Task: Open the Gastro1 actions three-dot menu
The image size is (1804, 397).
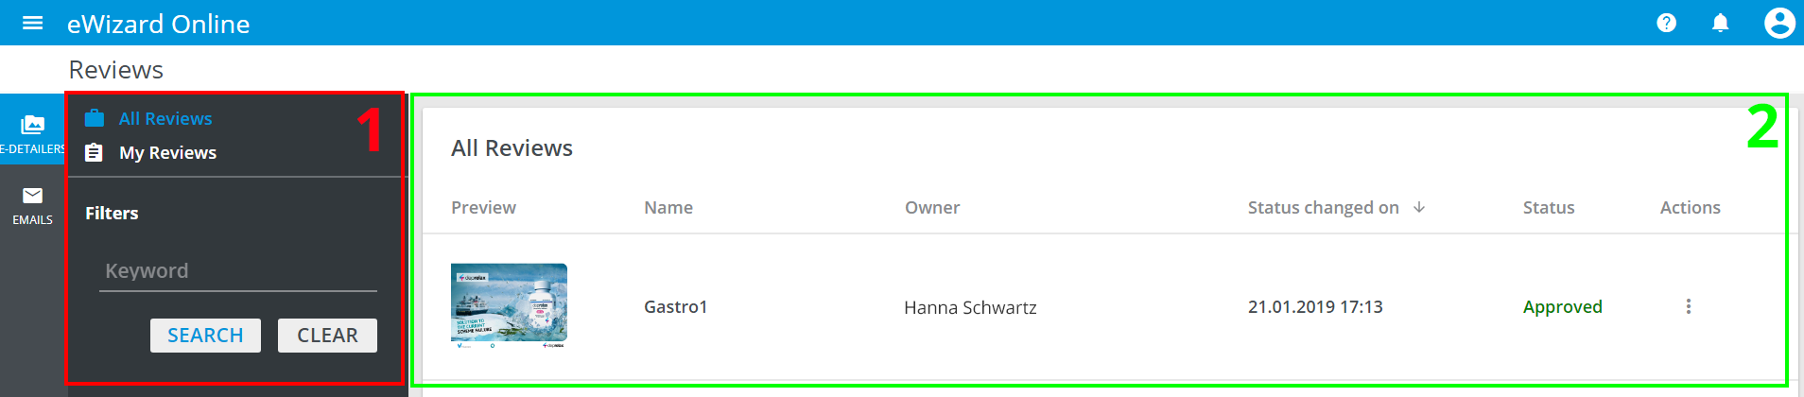Action: coord(1688,306)
